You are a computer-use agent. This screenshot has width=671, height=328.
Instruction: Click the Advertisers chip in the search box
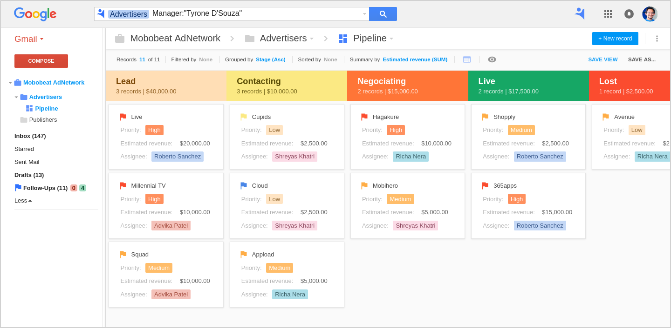[129, 14]
